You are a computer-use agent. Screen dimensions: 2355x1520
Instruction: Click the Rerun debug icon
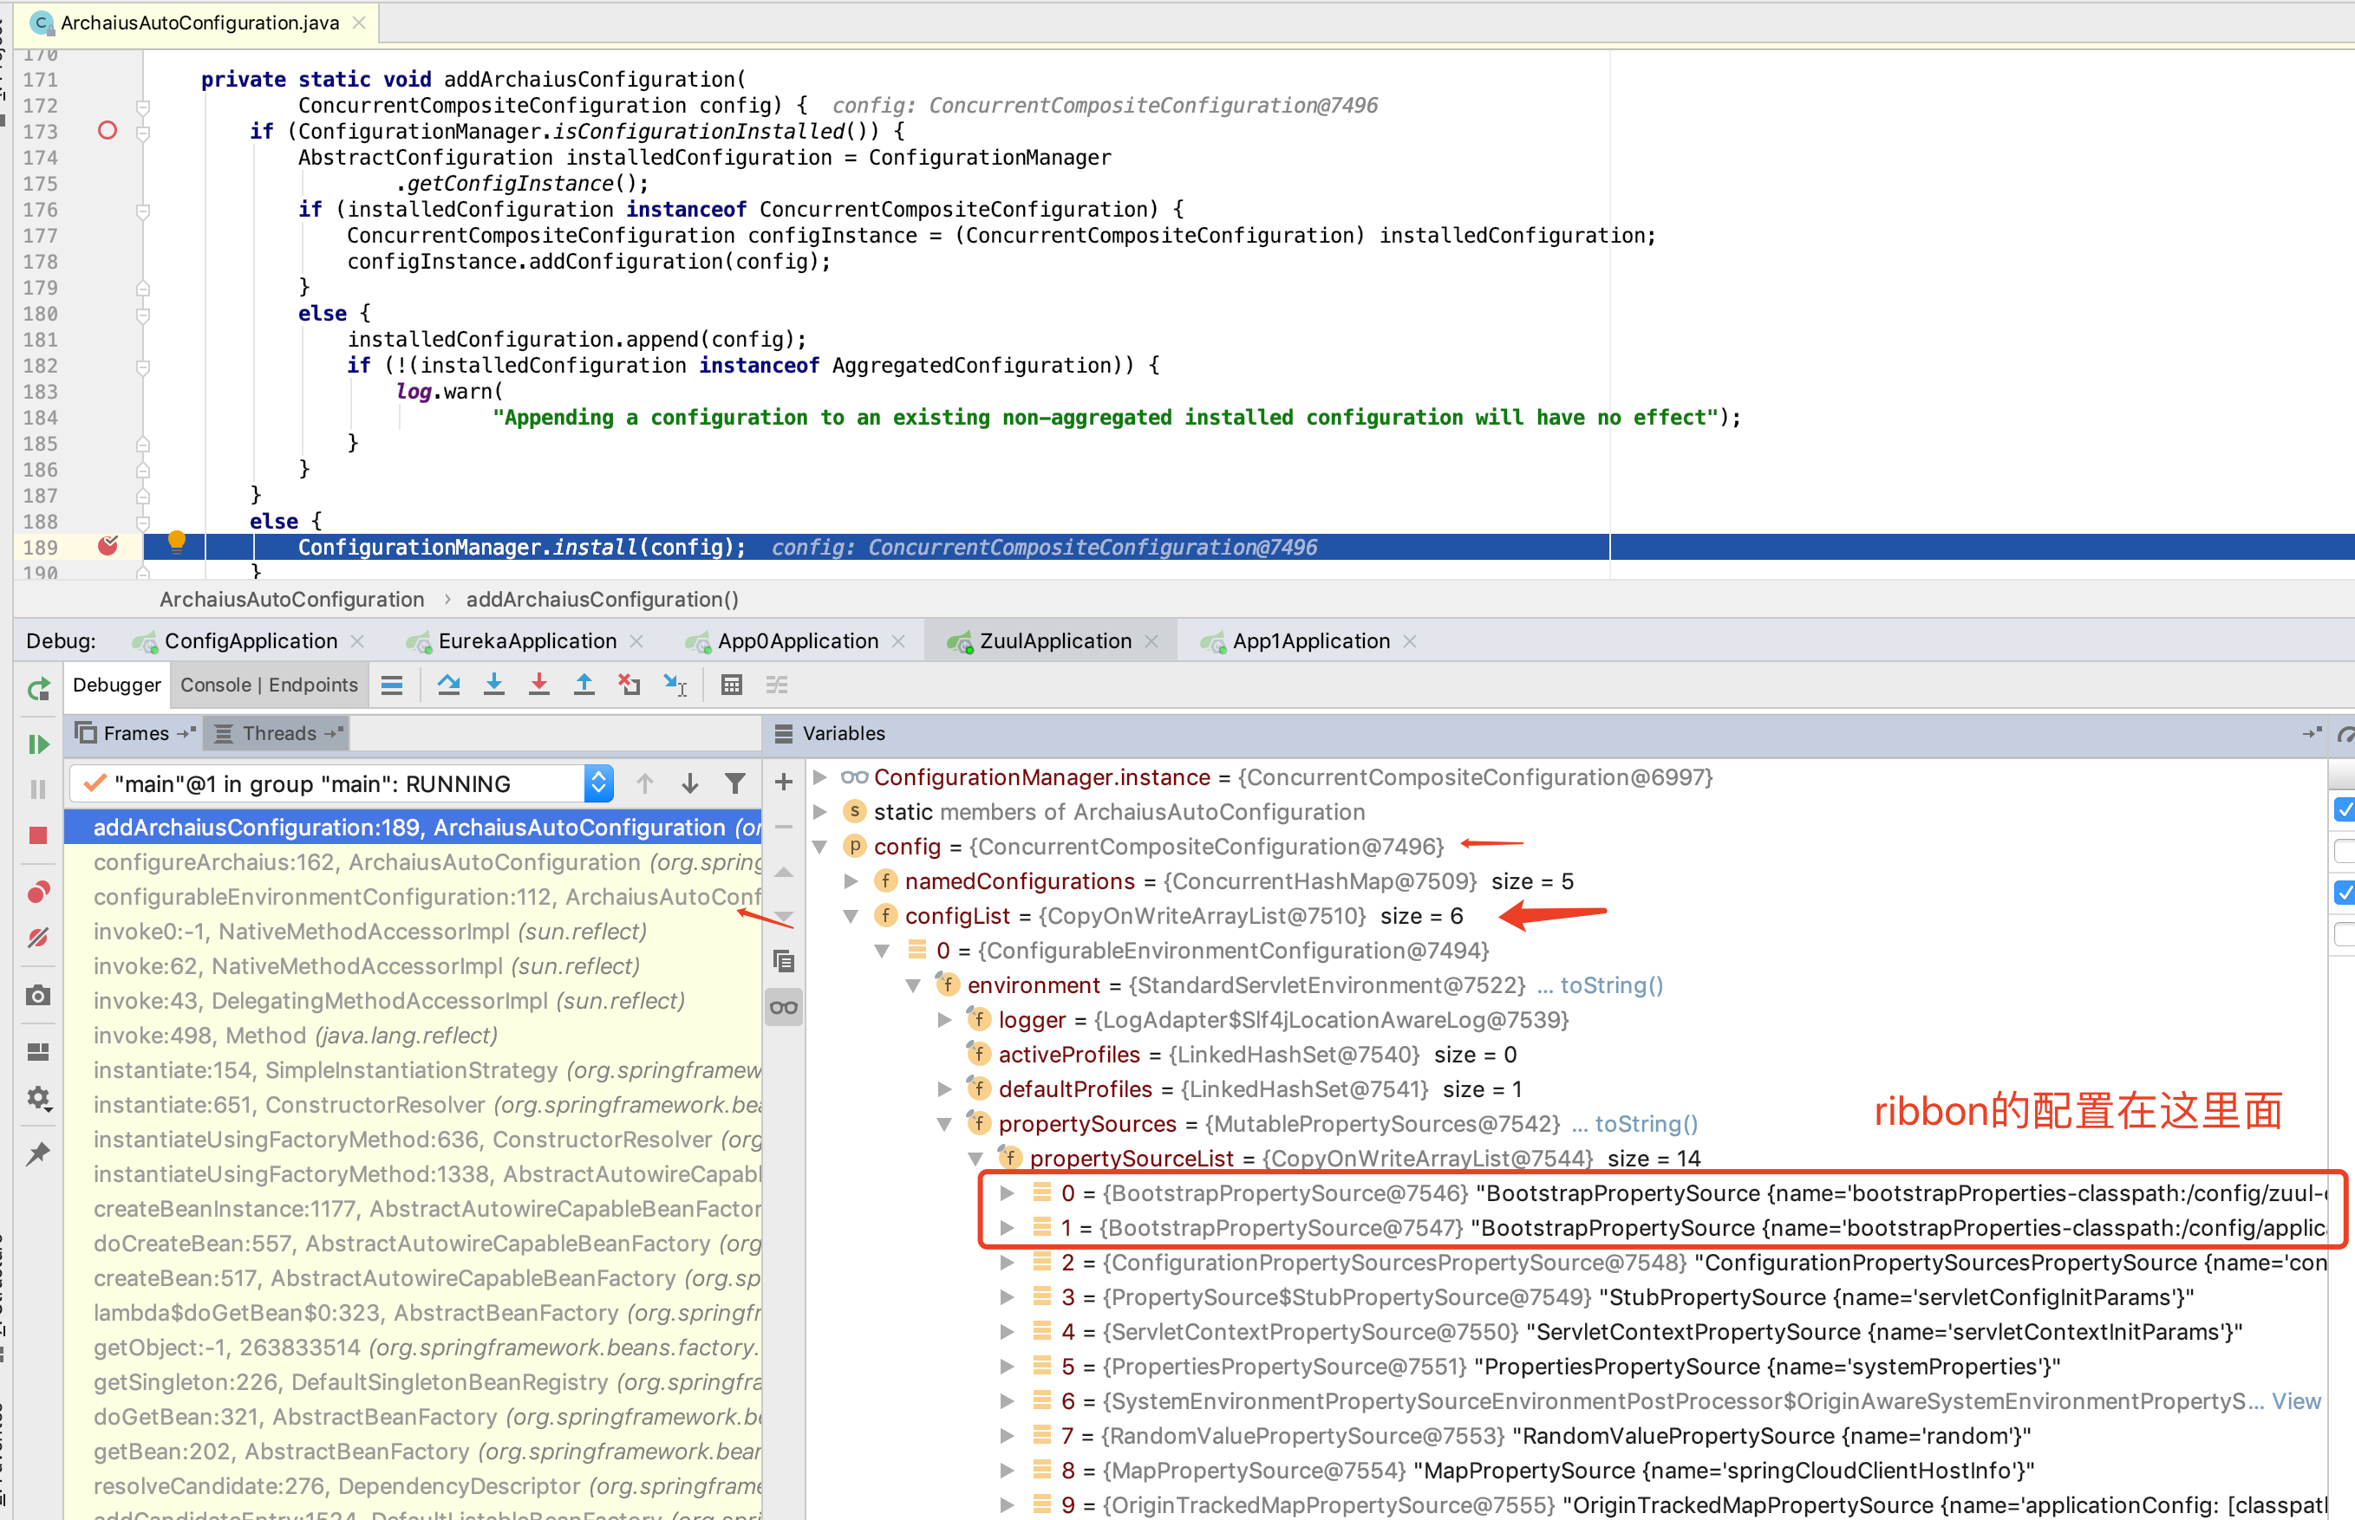coord(38,689)
